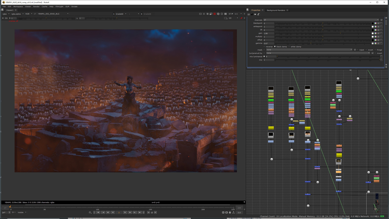This screenshot has height=219, width=389.
Task: Jump to last frame button
Action: [140, 213]
